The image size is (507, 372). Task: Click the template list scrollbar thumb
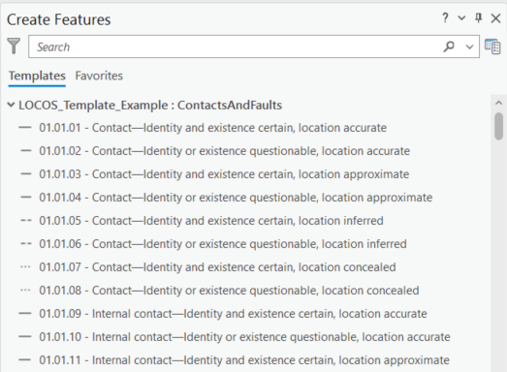(498, 126)
